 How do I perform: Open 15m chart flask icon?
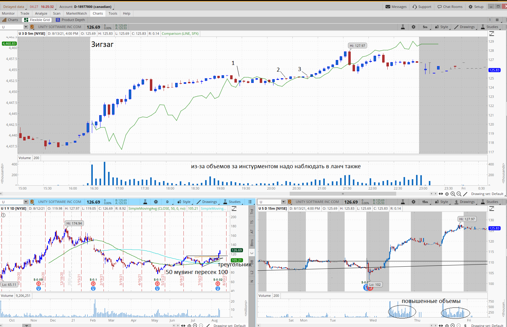[403, 202]
